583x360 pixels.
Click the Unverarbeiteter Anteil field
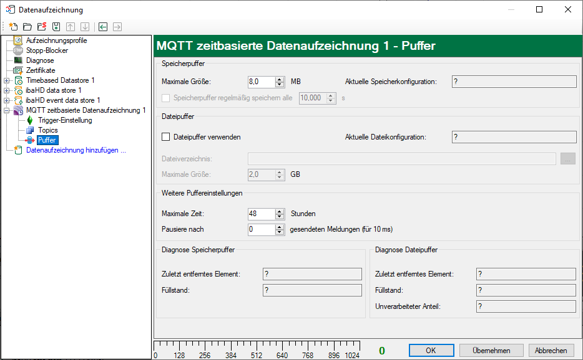[526, 306]
